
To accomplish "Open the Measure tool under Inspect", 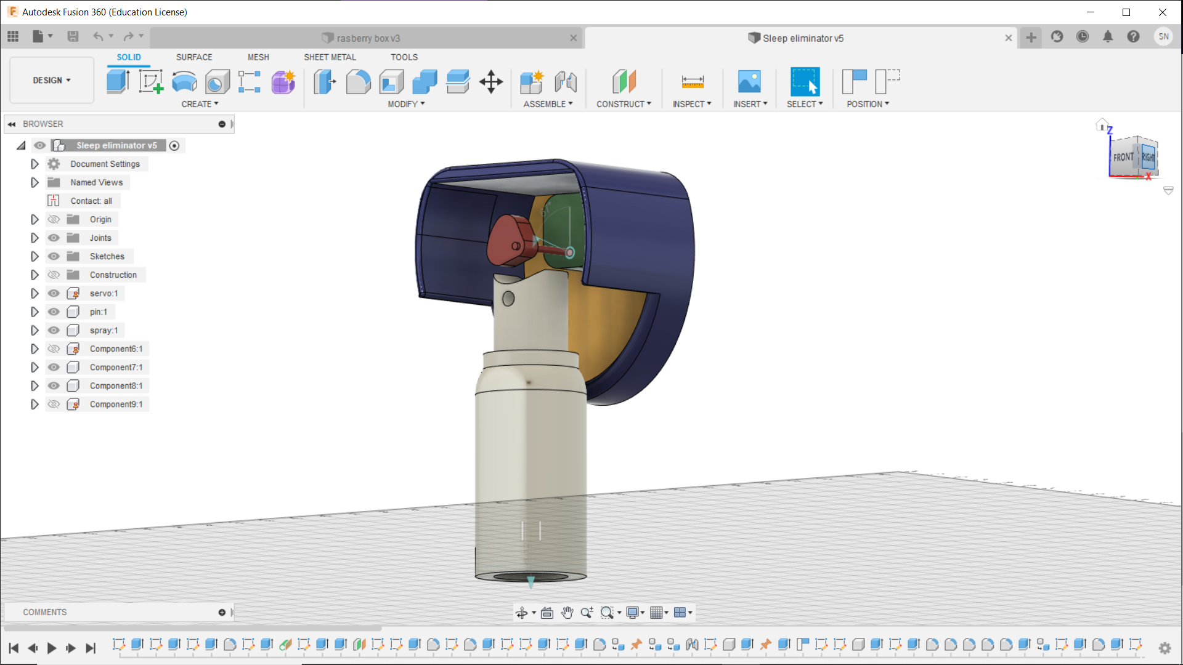I will pyautogui.click(x=692, y=81).
